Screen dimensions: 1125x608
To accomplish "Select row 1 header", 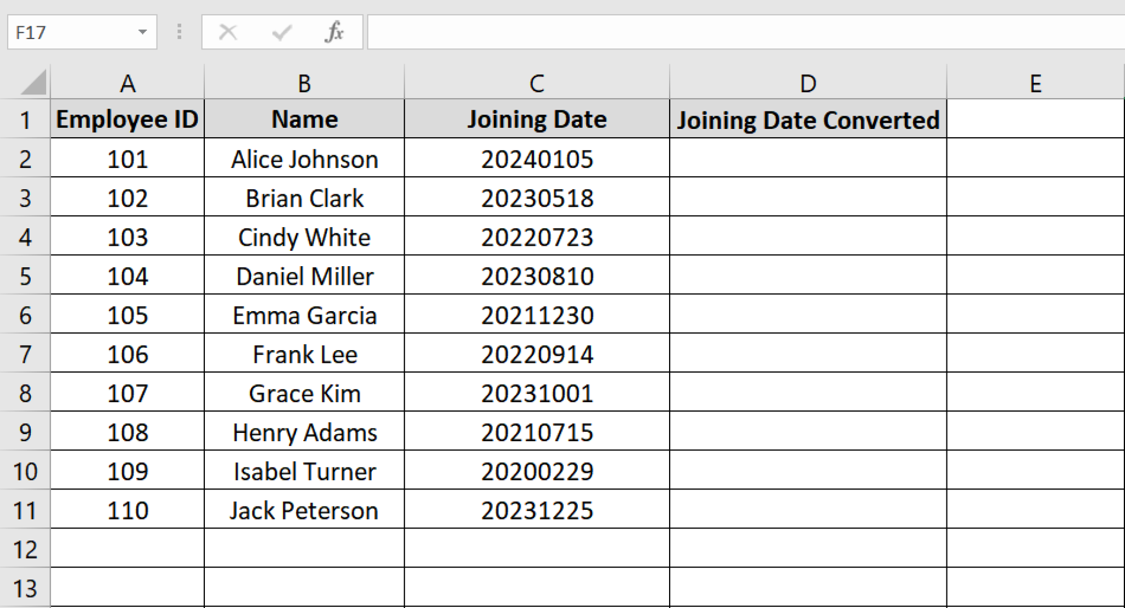I will point(25,119).
